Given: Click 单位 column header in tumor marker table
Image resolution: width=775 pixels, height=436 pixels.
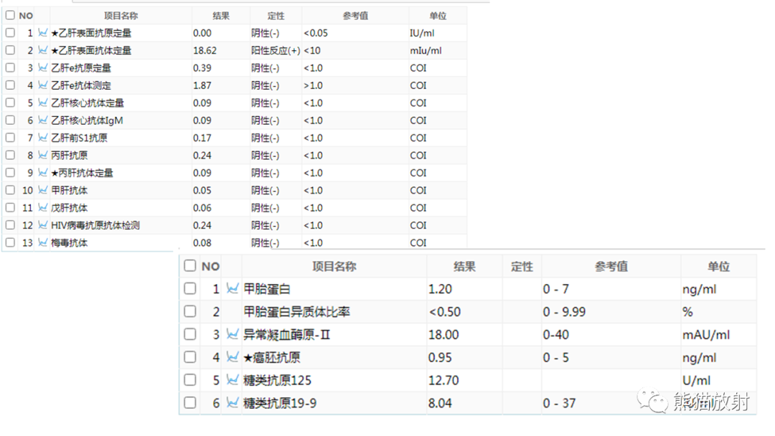Looking at the screenshot, I should [x=718, y=267].
